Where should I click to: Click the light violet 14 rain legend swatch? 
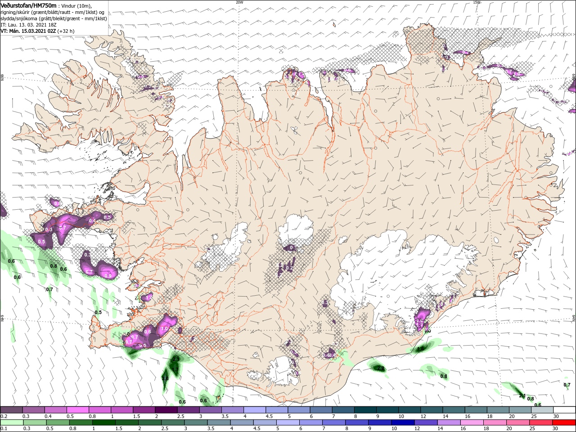(x=448, y=423)
